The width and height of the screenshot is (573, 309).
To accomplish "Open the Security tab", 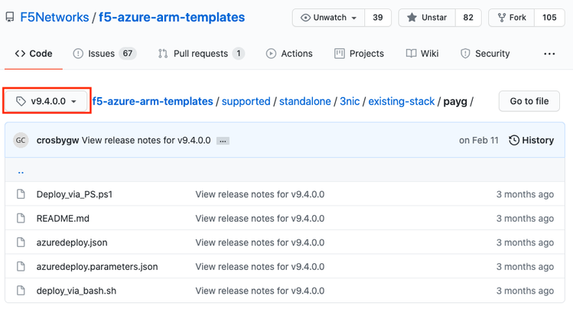I will point(484,54).
